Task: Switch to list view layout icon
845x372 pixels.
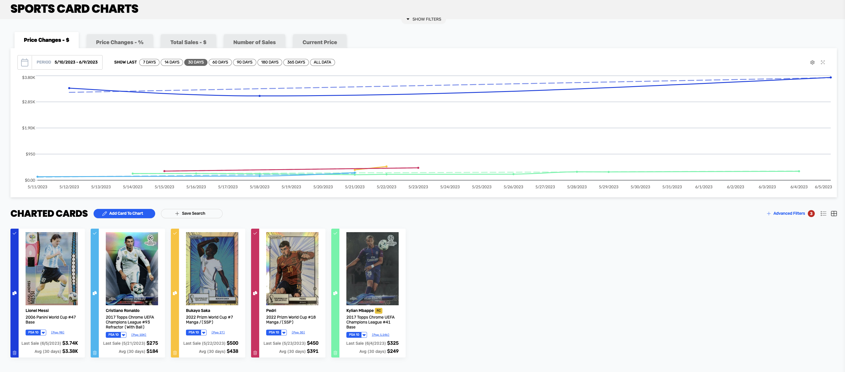Action: tap(823, 214)
